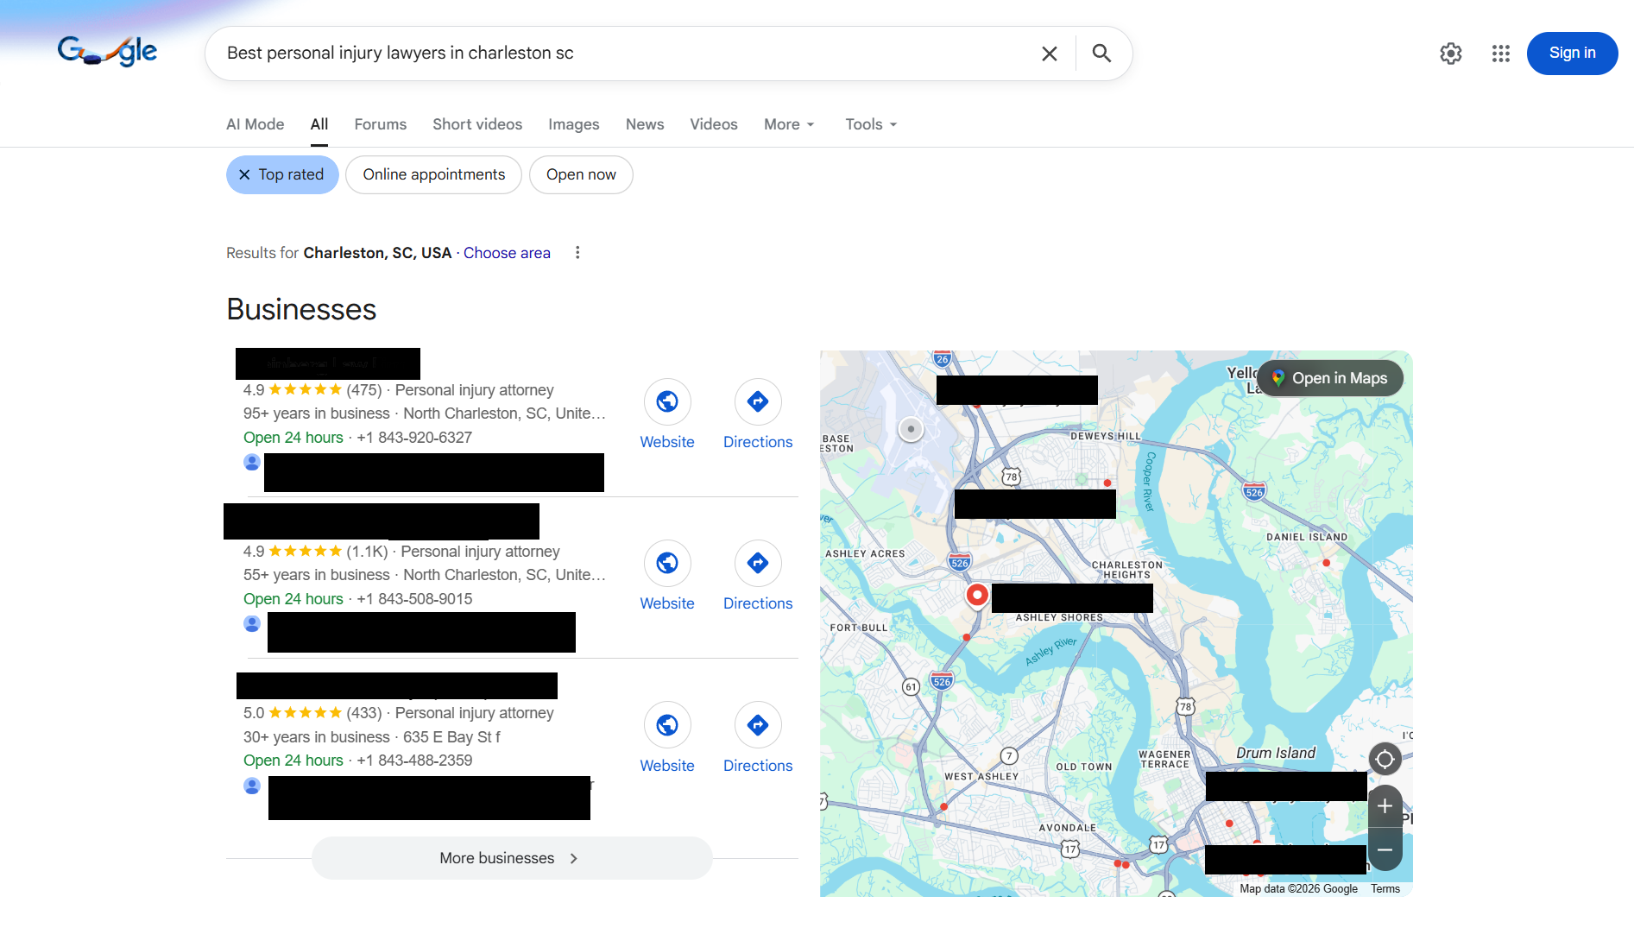Switch to the Images tab
The image size is (1634, 928).
[573, 123]
